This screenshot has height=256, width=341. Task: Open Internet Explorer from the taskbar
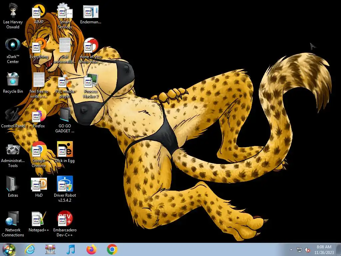pos(30,249)
